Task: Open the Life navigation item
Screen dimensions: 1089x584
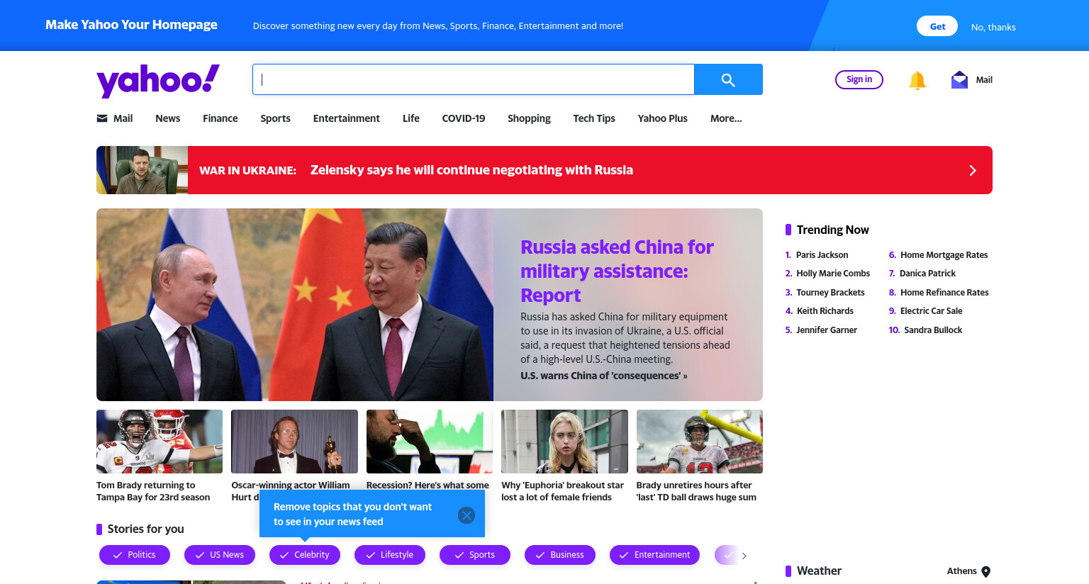Action: pos(411,118)
